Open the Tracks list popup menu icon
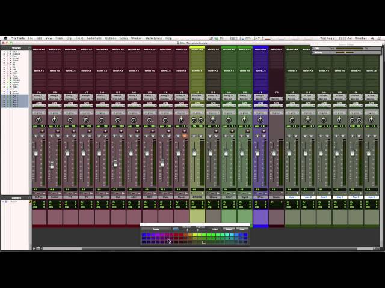 coord(29,48)
